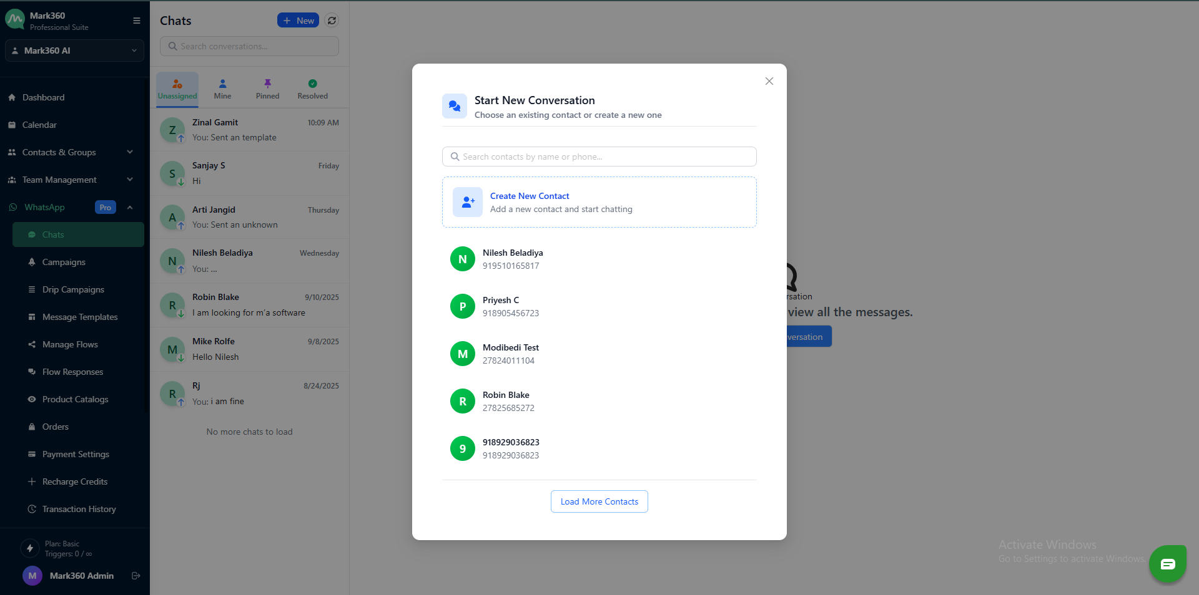
Task: Open the Mark360 AI workspace dropdown
Action: point(74,51)
